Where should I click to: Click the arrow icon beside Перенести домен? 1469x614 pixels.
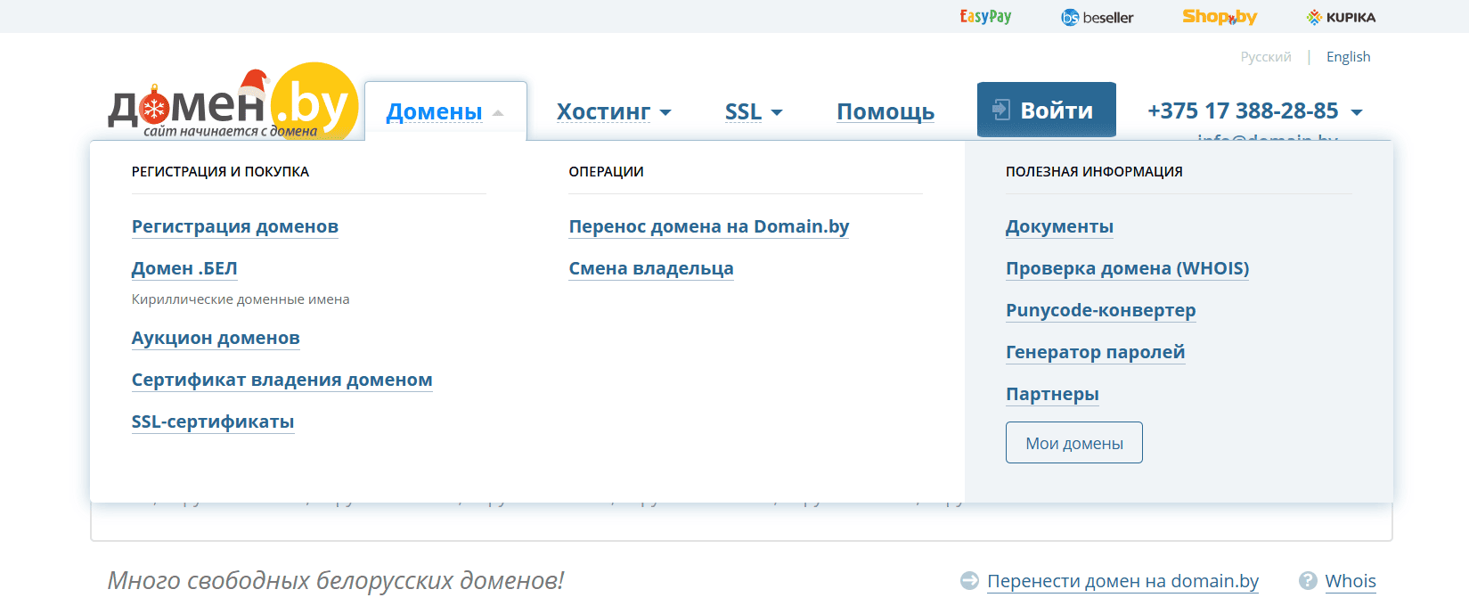click(x=969, y=581)
